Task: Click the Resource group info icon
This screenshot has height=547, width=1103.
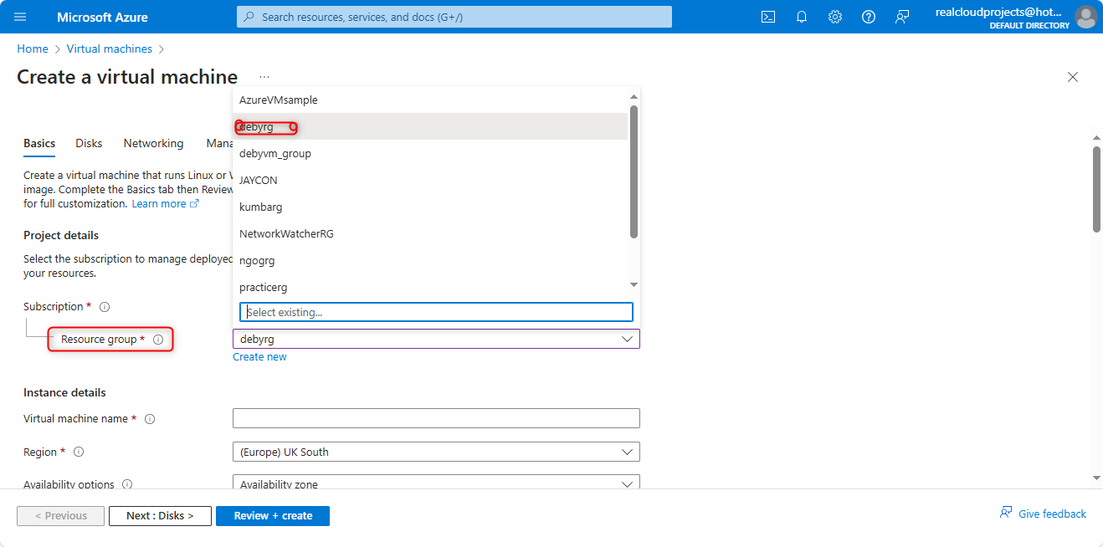Action: tap(158, 340)
